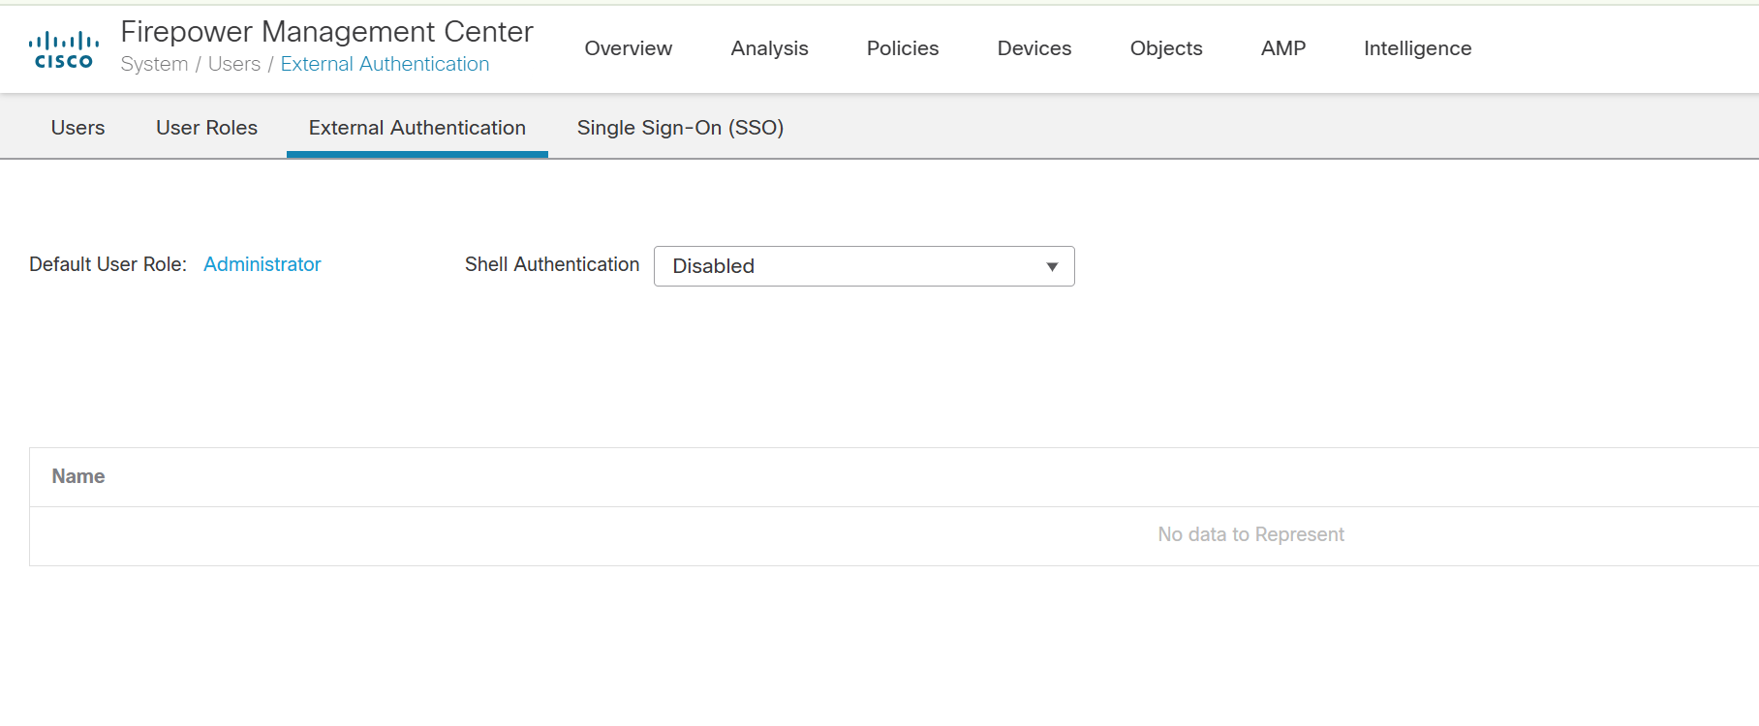This screenshot has width=1759, height=726.
Task: Open the AMP menu
Action: coord(1282,48)
